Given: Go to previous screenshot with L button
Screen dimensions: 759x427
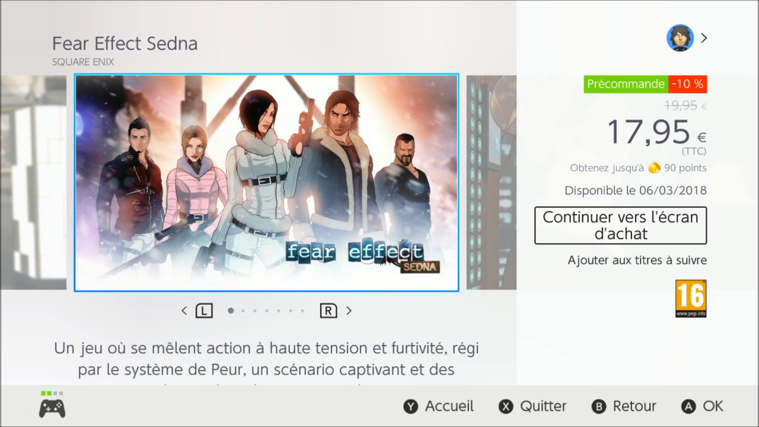Looking at the screenshot, I should (x=204, y=311).
